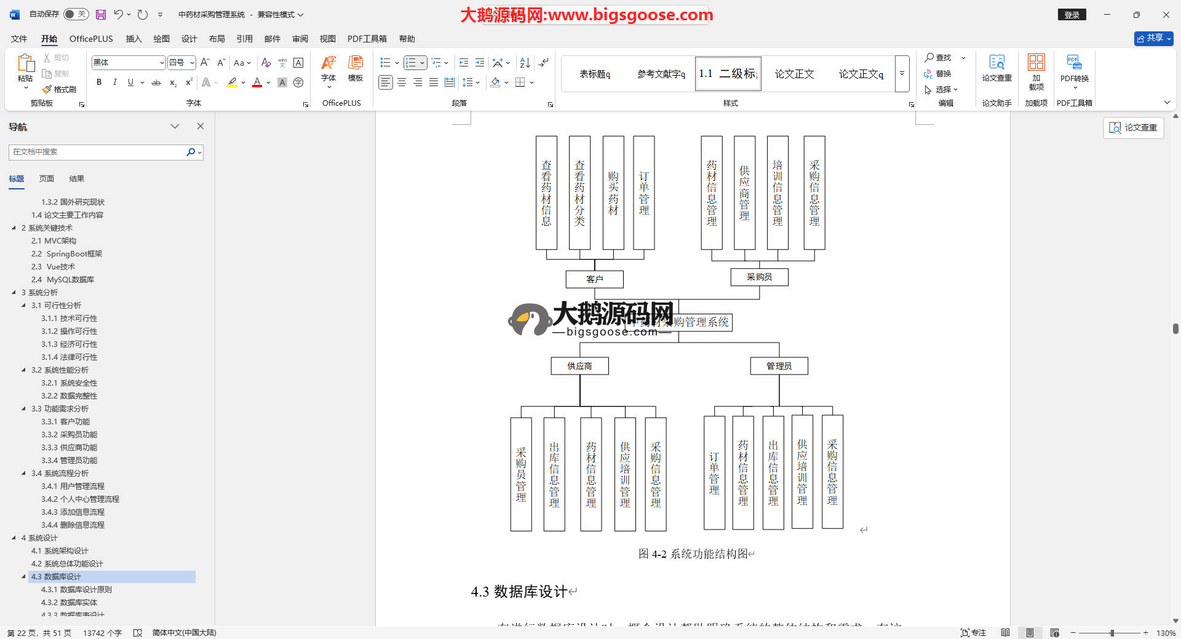This screenshot has height=639, width=1181.
Task: Click the italic formatting icon
Action: coord(114,82)
